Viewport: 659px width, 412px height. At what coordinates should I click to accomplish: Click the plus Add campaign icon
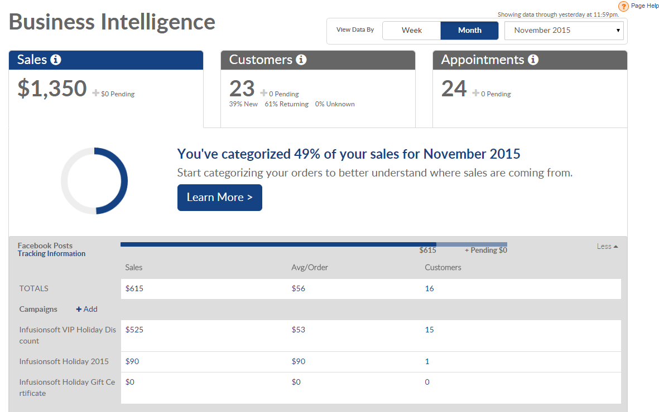click(x=79, y=309)
